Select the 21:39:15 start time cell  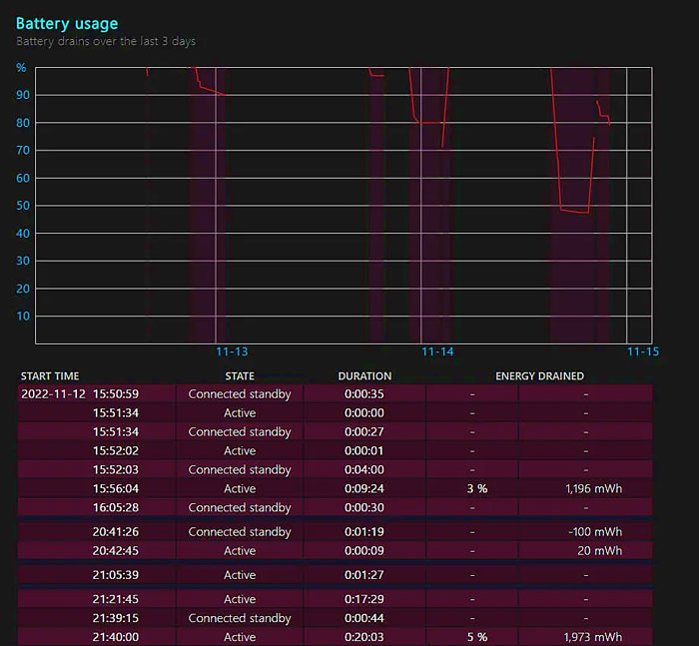coord(116,618)
